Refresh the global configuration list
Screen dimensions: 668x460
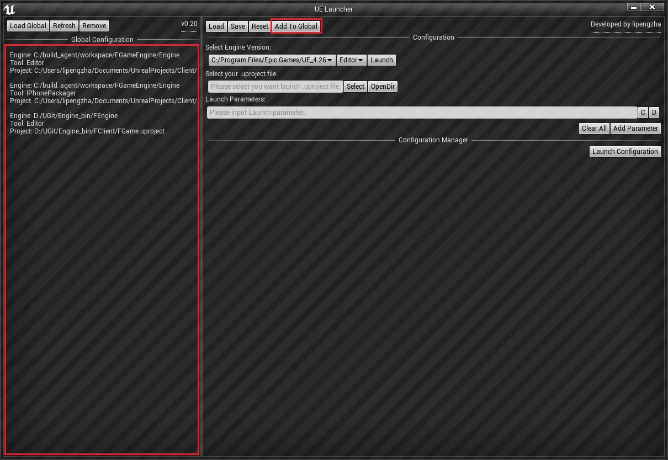pyautogui.click(x=64, y=26)
